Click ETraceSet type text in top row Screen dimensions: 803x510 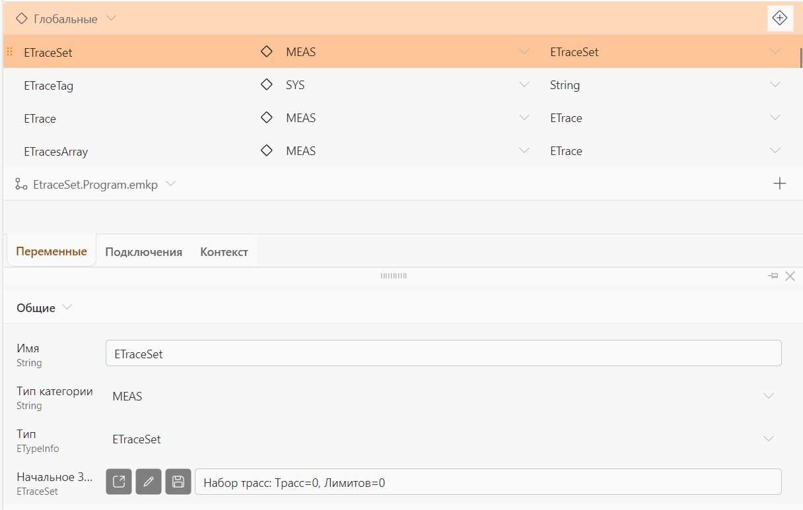(x=574, y=51)
